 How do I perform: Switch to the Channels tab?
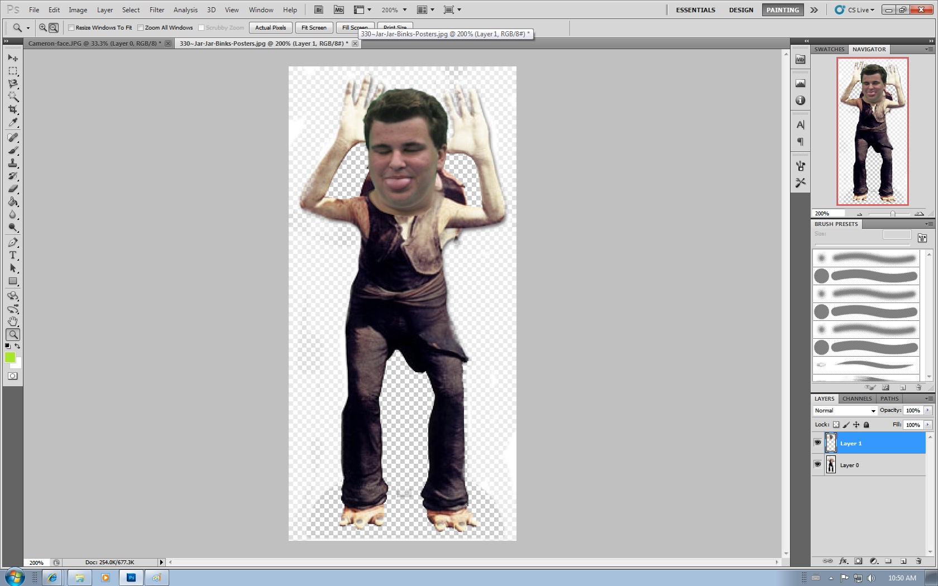pyautogui.click(x=857, y=398)
